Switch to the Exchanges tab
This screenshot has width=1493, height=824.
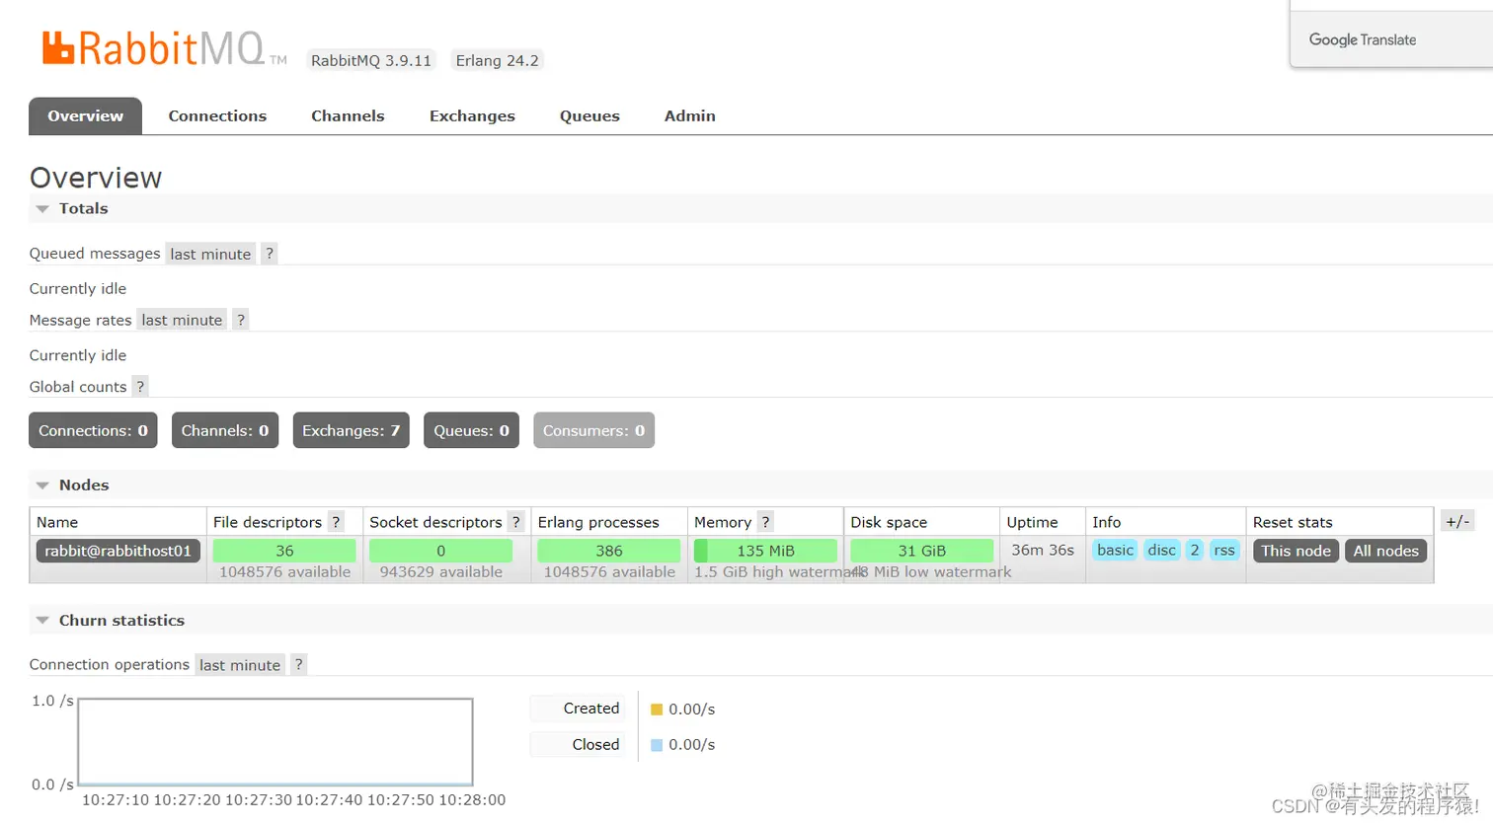[x=472, y=115]
